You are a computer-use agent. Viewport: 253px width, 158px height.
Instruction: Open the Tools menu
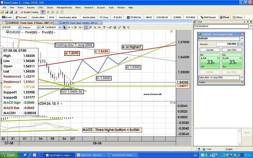pos(111,8)
